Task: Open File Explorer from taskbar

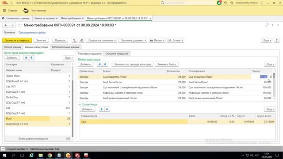Action: (x=41, y=155)
